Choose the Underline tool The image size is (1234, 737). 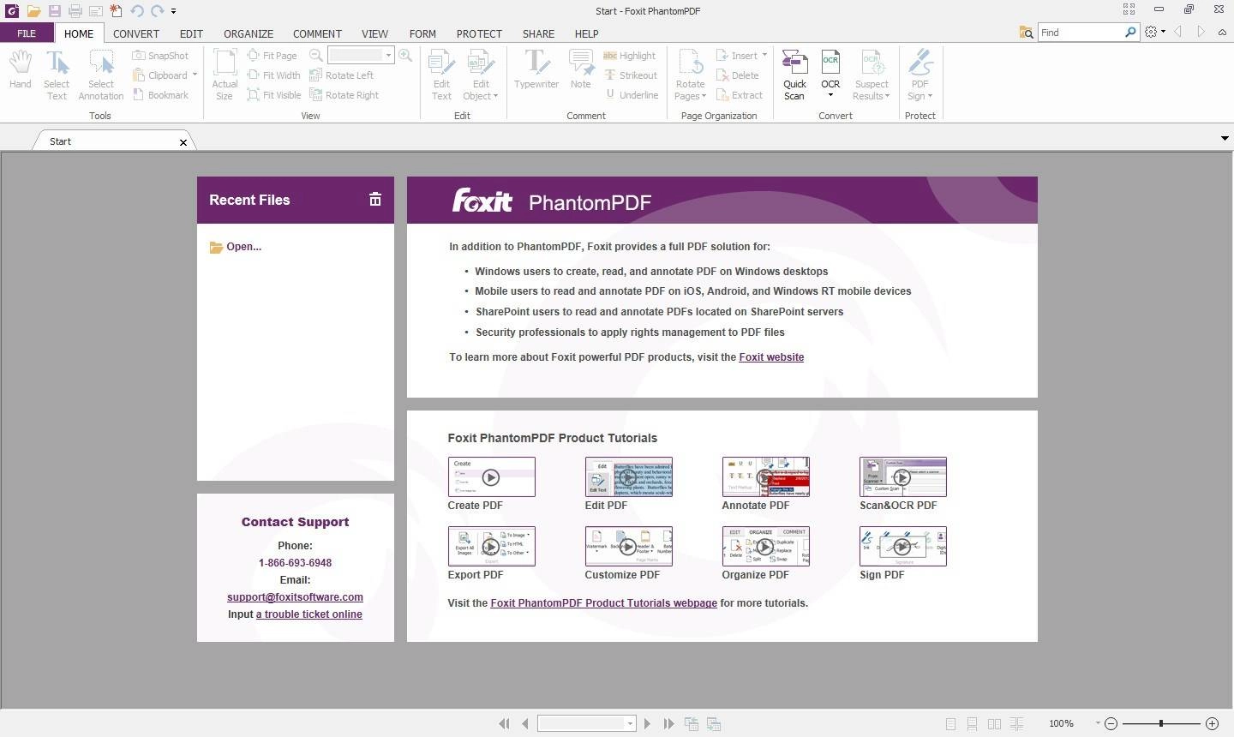click(x=632, y=95)
